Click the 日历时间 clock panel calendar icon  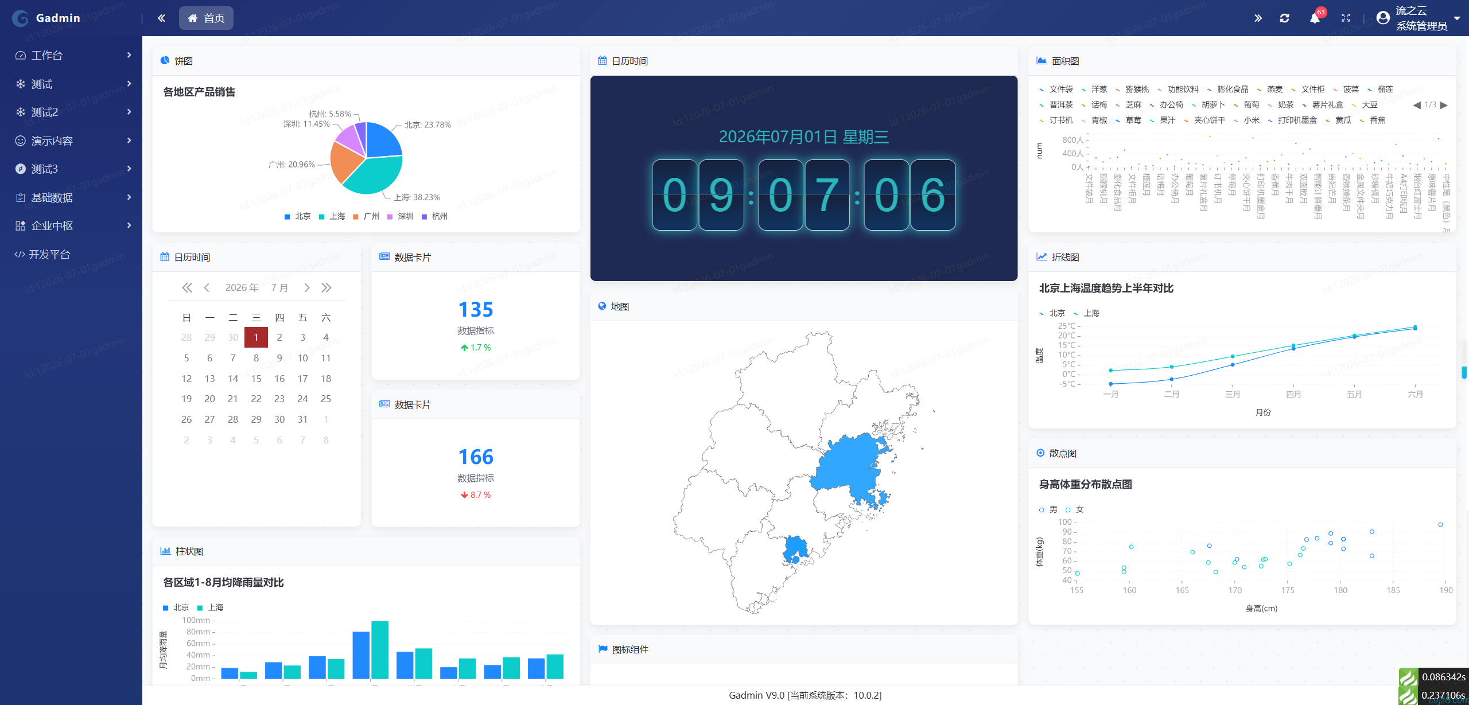point(603,61)
